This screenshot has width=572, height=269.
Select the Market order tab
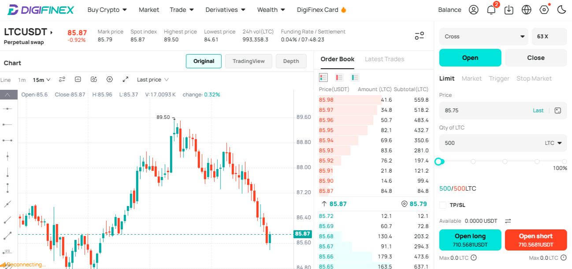point(472,78)
